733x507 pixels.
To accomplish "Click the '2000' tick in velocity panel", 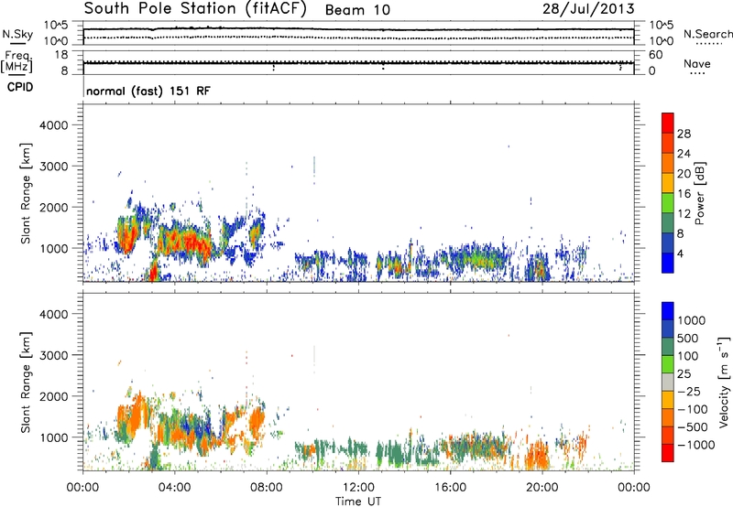I will (x=53, y=396).
